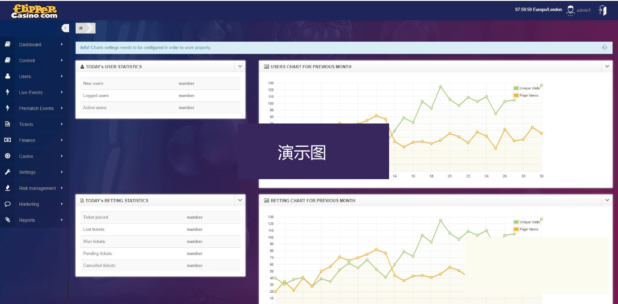618x304 pixels.
Task: Click the Settings wrench icon in sidebar
Action: (8, 172)
